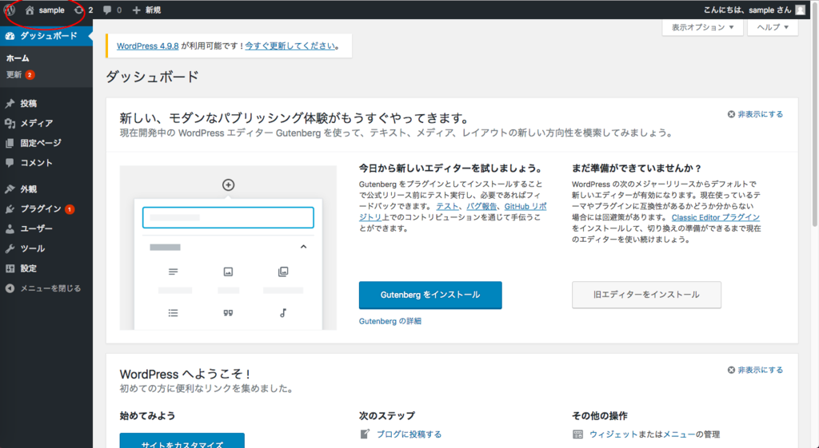Image resolution: width=819 pixels, height=448 pixels.
Task: Click the メディア media icon
Action: pos(10,124)
